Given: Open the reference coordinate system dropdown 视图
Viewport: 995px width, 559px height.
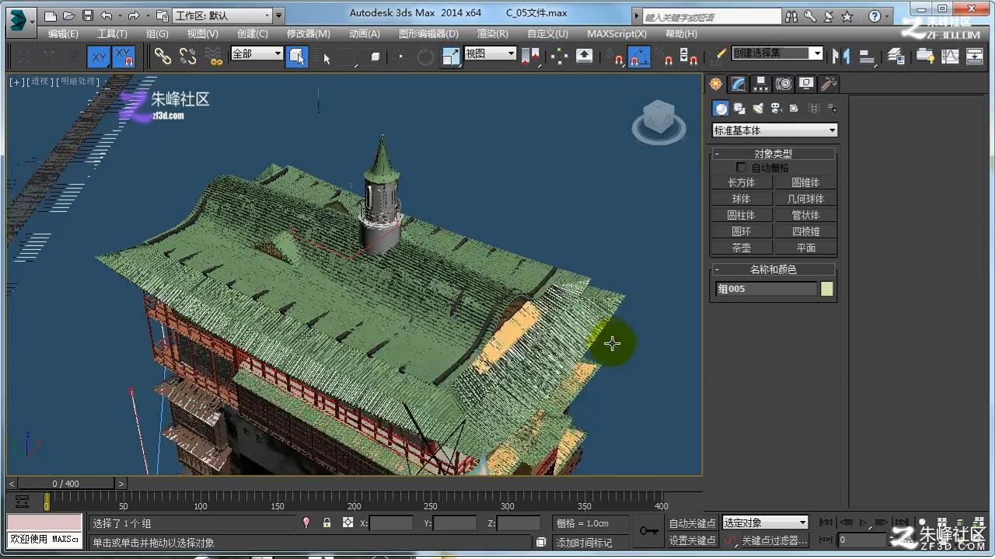Looking at the screenshot, I should (491, 54).
